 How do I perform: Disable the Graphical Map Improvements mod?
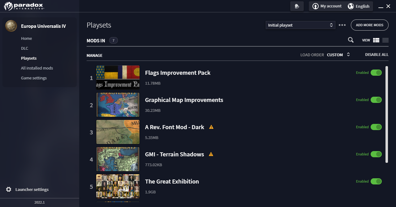(x=376, y=100)
